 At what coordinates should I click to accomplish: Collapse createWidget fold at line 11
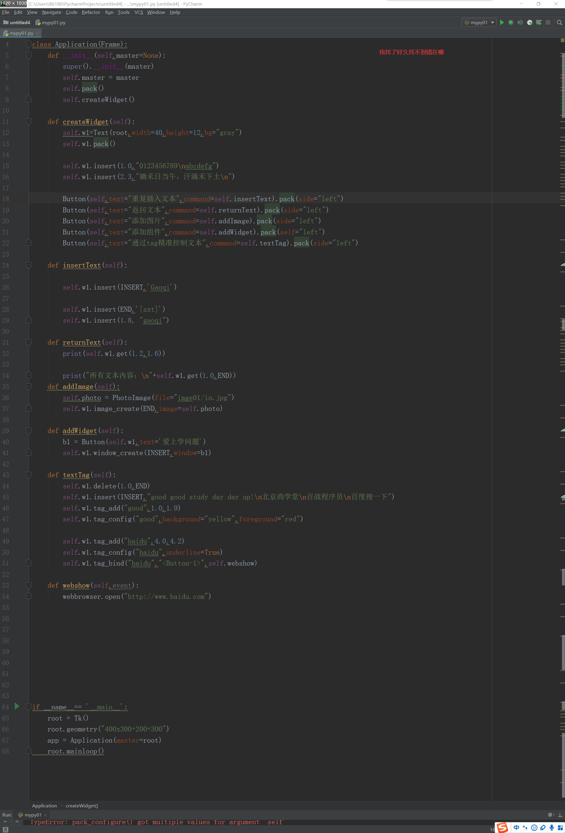pyautogui.click(x=29, y=122)
